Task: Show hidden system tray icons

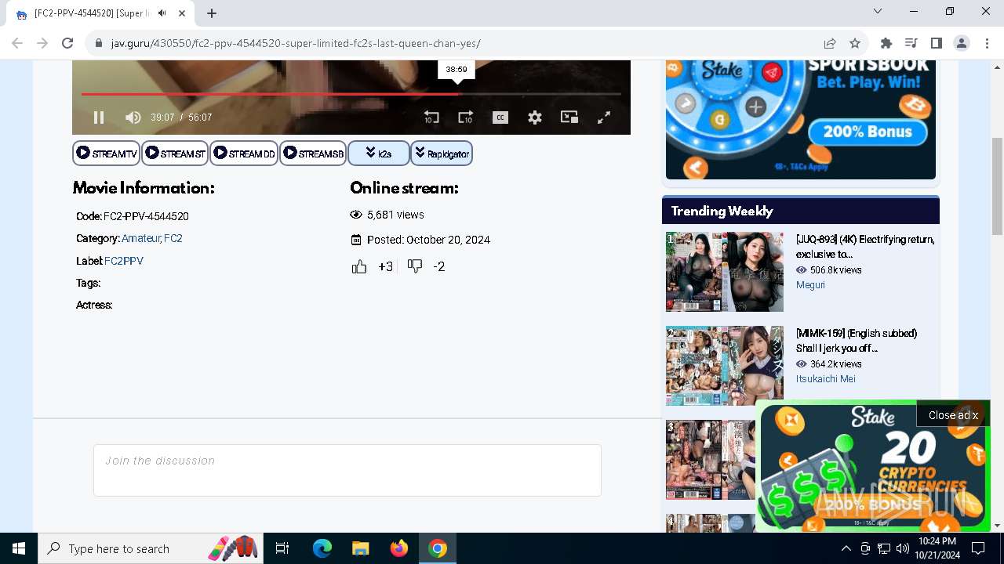Action: pos(846,548)
